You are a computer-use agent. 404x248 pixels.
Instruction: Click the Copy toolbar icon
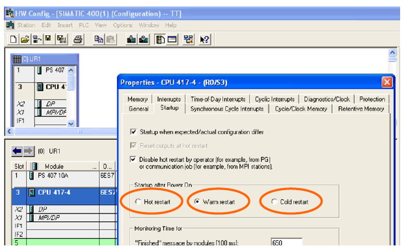tap(98, 40)
